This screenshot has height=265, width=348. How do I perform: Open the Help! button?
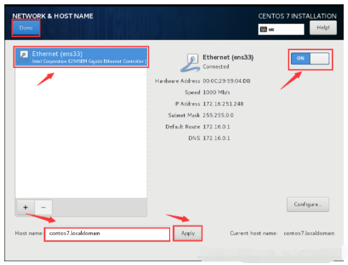pos(323,28)
